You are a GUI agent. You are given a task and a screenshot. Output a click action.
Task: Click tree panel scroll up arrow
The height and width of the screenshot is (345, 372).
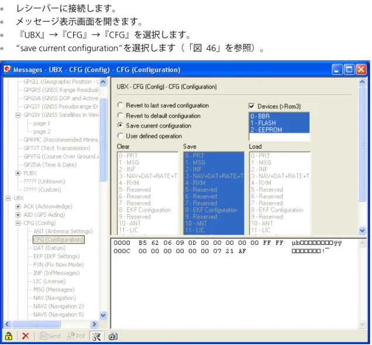tap(103, 82)
